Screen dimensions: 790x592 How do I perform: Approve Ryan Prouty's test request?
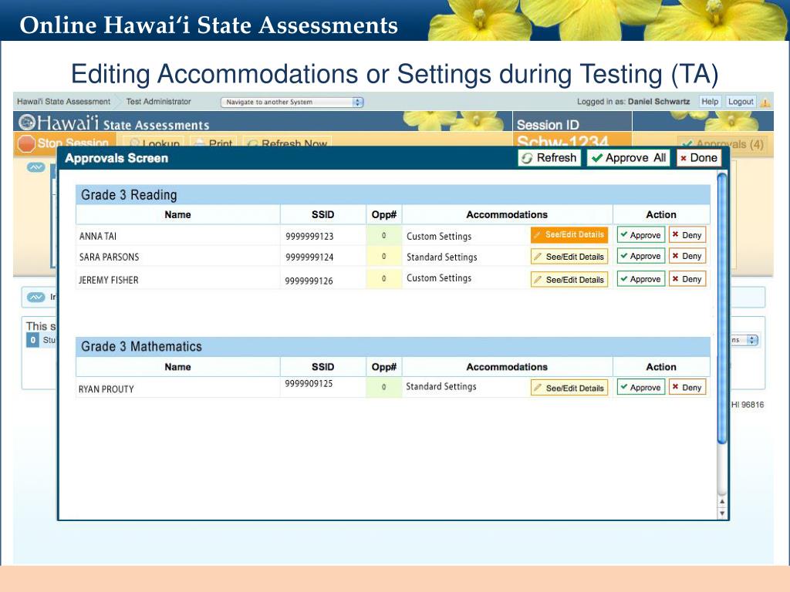click(641, 388)
